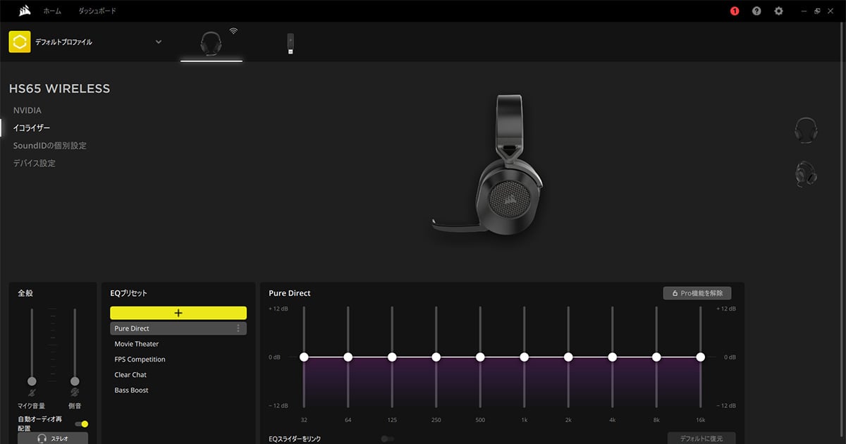The height and width of the screenshot is (444, 846).
Task: Click the mic volume slider handle
Action: 31,381
